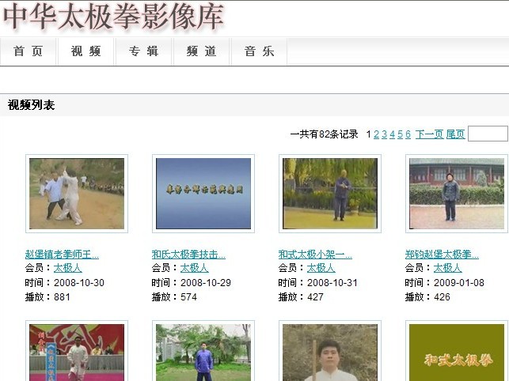Go to the 频道 channel tab
This screenshot has width=509, height=381.
[202, 51]
